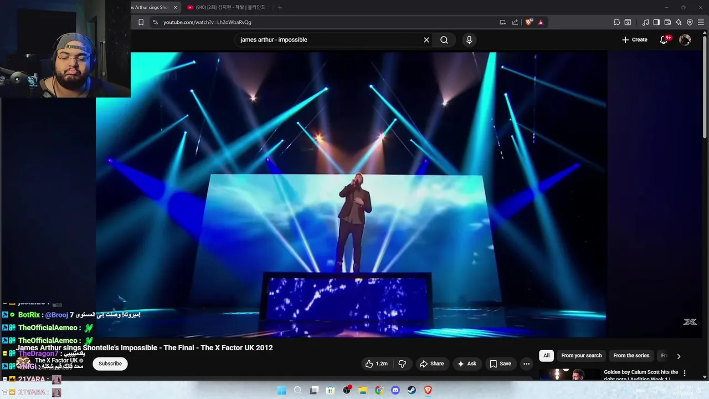Close the James Arthur sings tab

176,7
